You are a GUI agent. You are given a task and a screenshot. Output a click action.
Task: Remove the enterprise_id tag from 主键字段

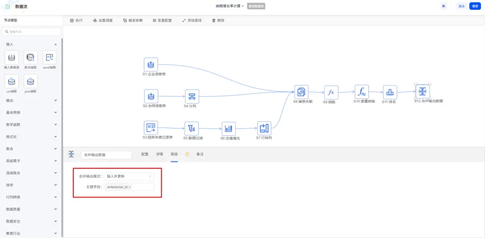[x=129, y=187]
